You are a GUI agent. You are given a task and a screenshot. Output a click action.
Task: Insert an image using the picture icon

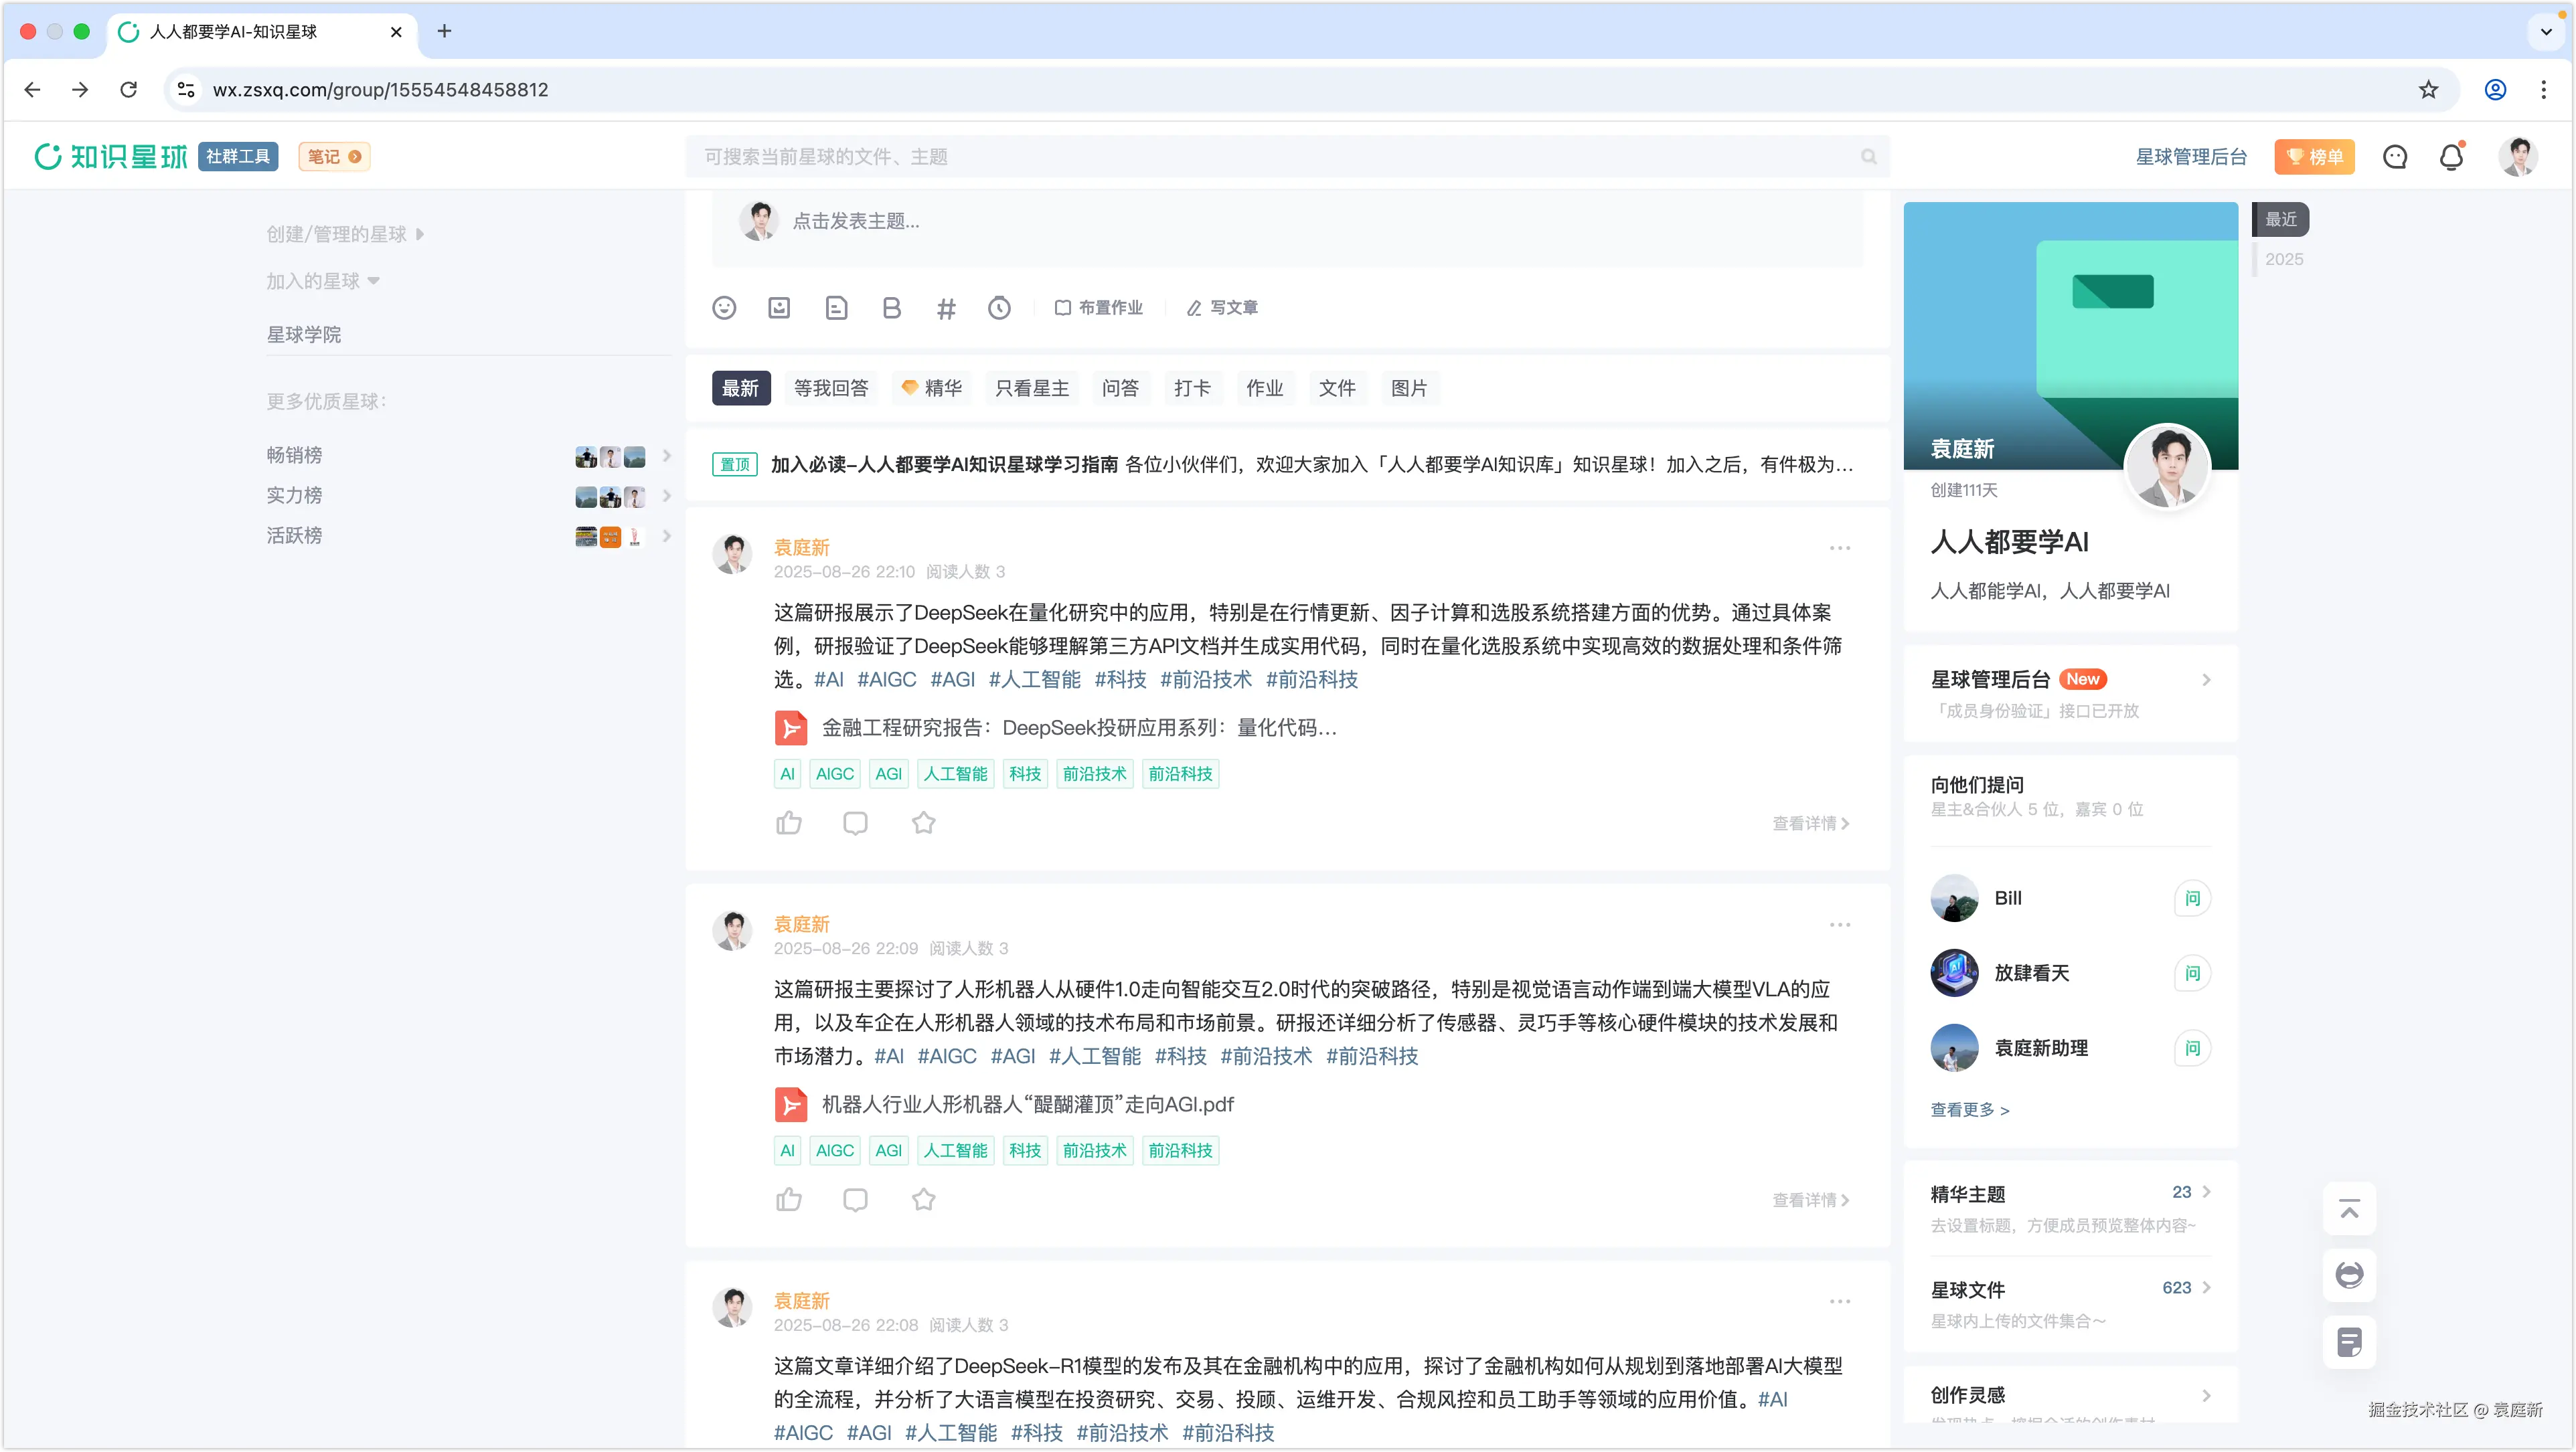(779, 308)
